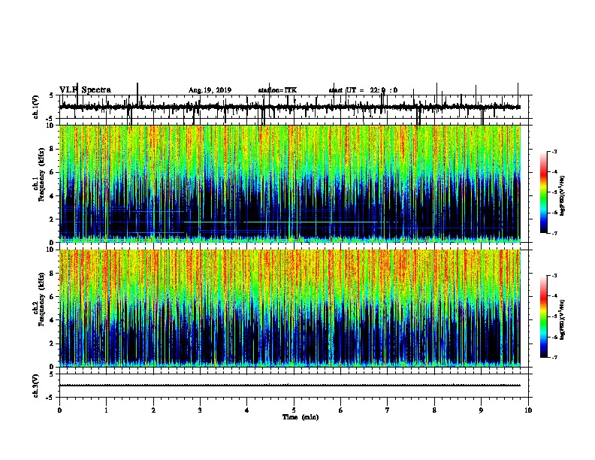Click the "VLF Spectra" plot title
Viewport: 595px width, 460px height.
[x=85, y=89]
